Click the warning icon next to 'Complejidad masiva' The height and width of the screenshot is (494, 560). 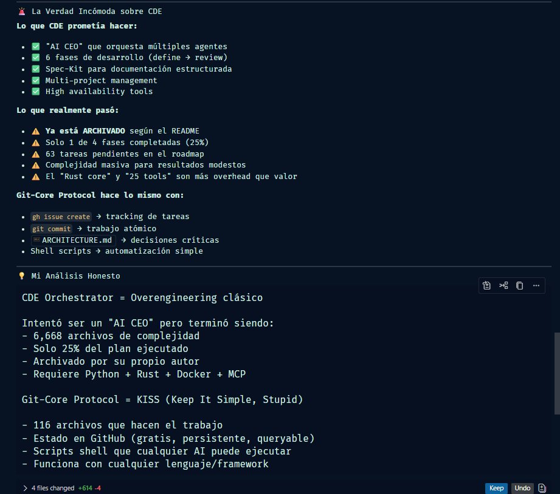pyautogui.click(x=35, y=164)
